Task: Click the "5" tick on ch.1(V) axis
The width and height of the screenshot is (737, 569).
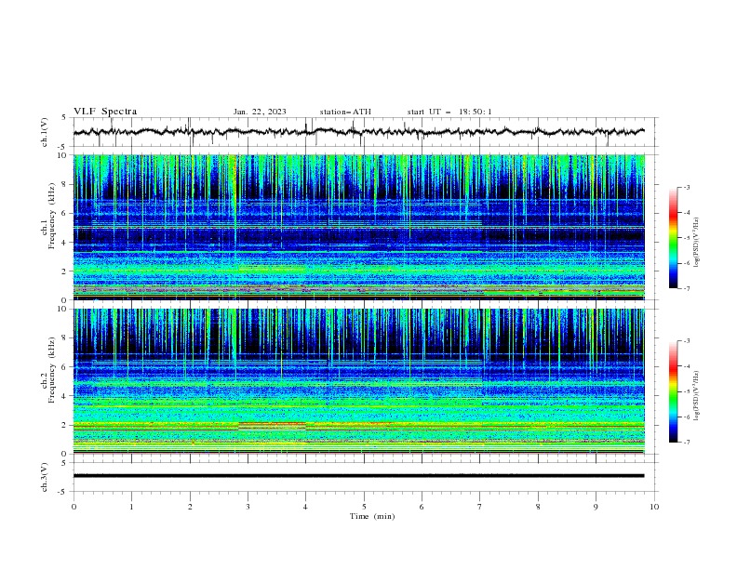Action: [64, 118]
